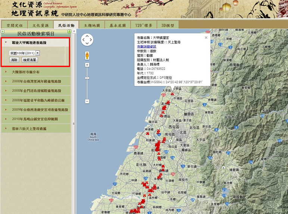
Task: Open the 民國100年(2011) year dropdown
Action: coord(38,53)
